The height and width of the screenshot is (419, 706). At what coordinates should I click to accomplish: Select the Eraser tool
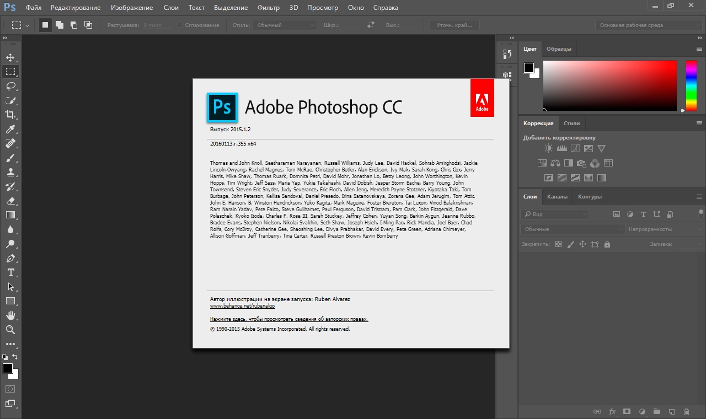(x=10, y=201)
